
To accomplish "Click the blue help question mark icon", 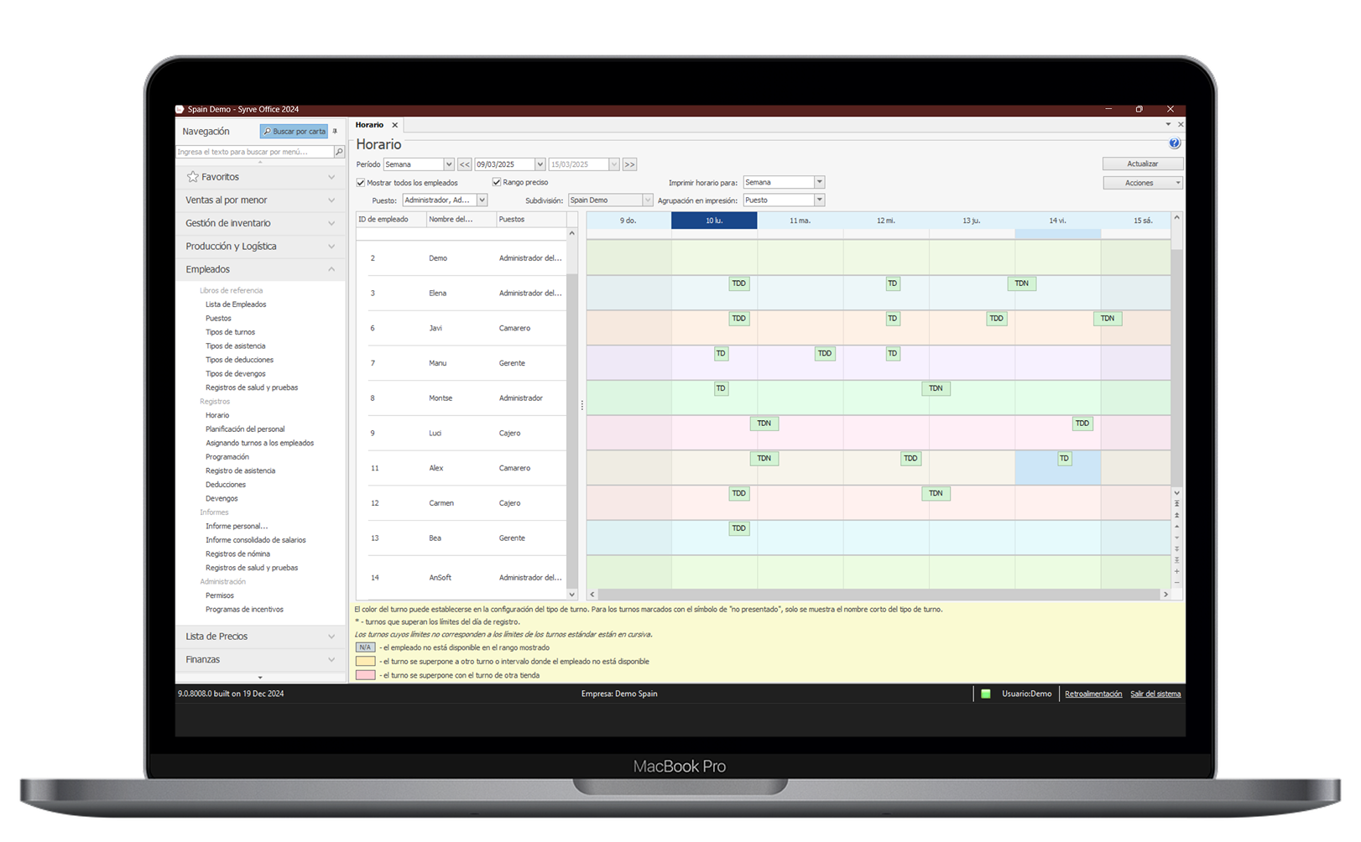I will (x=1174, y=143).
